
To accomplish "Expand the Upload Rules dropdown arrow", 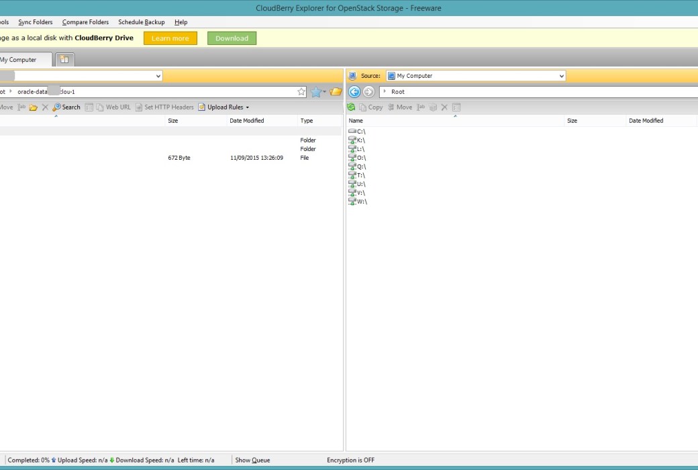I will (x=246, y=107).
